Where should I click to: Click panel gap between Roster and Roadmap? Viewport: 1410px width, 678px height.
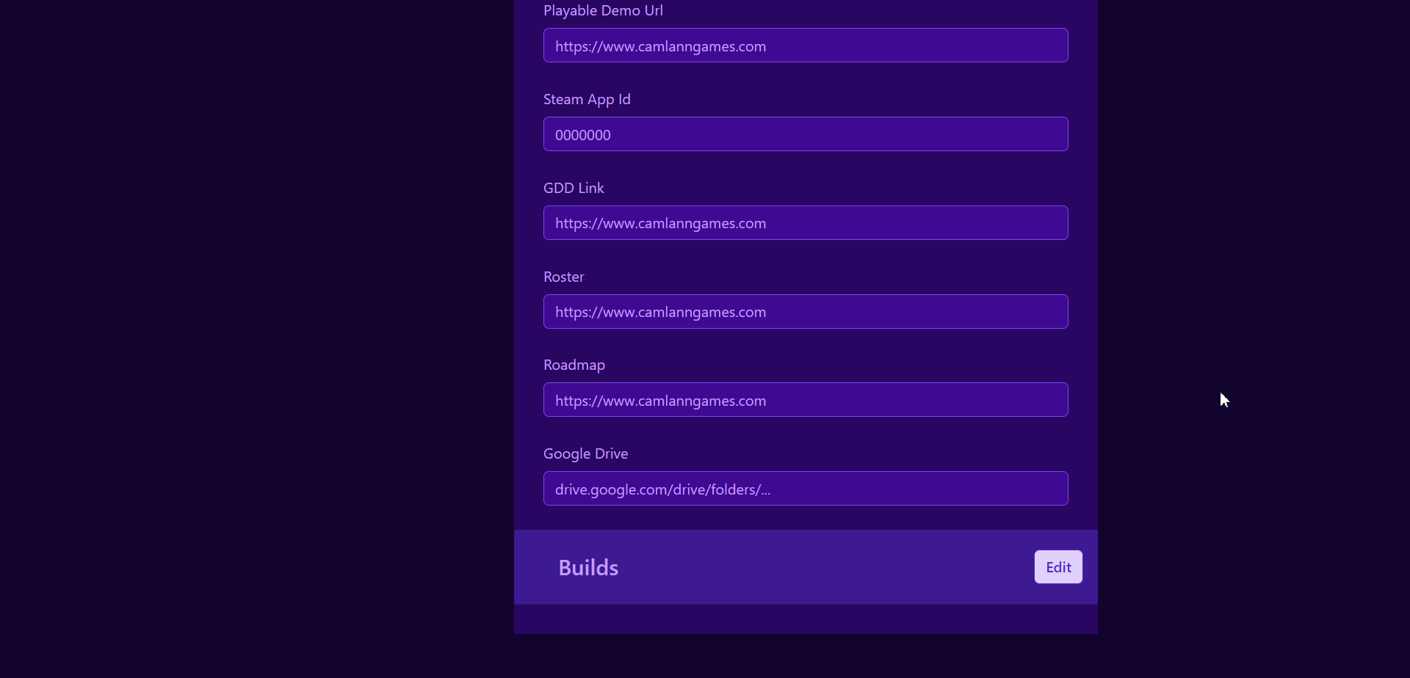pos(805,345)
